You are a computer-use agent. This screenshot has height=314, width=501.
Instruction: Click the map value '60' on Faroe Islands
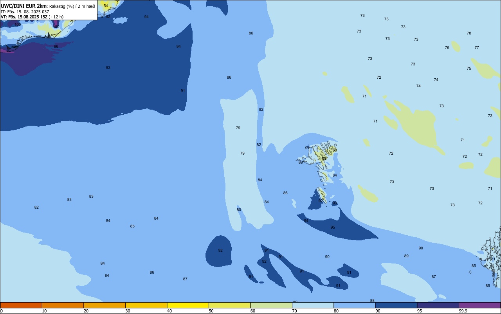pyautogui.click(x=335, y=150)
